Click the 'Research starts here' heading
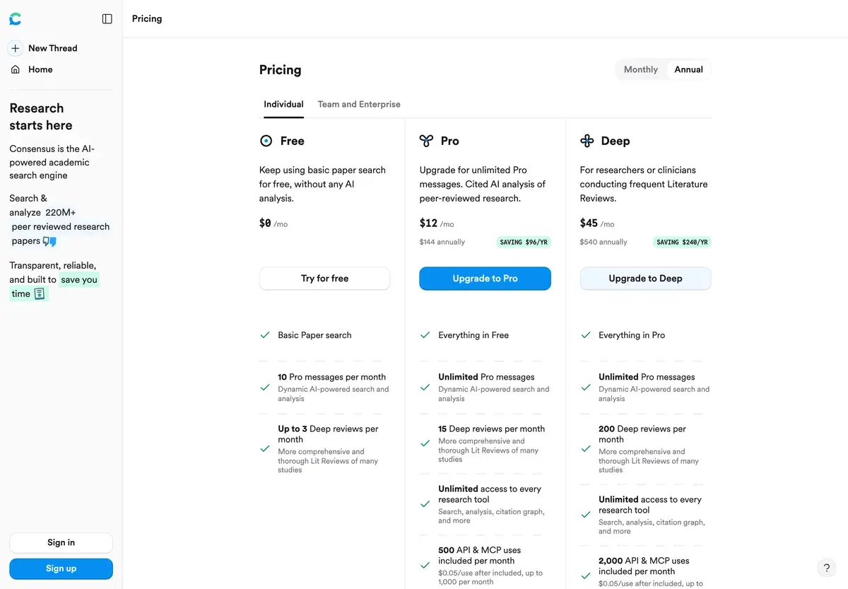This screenshot has height=589, width=848. click(41, 117)
